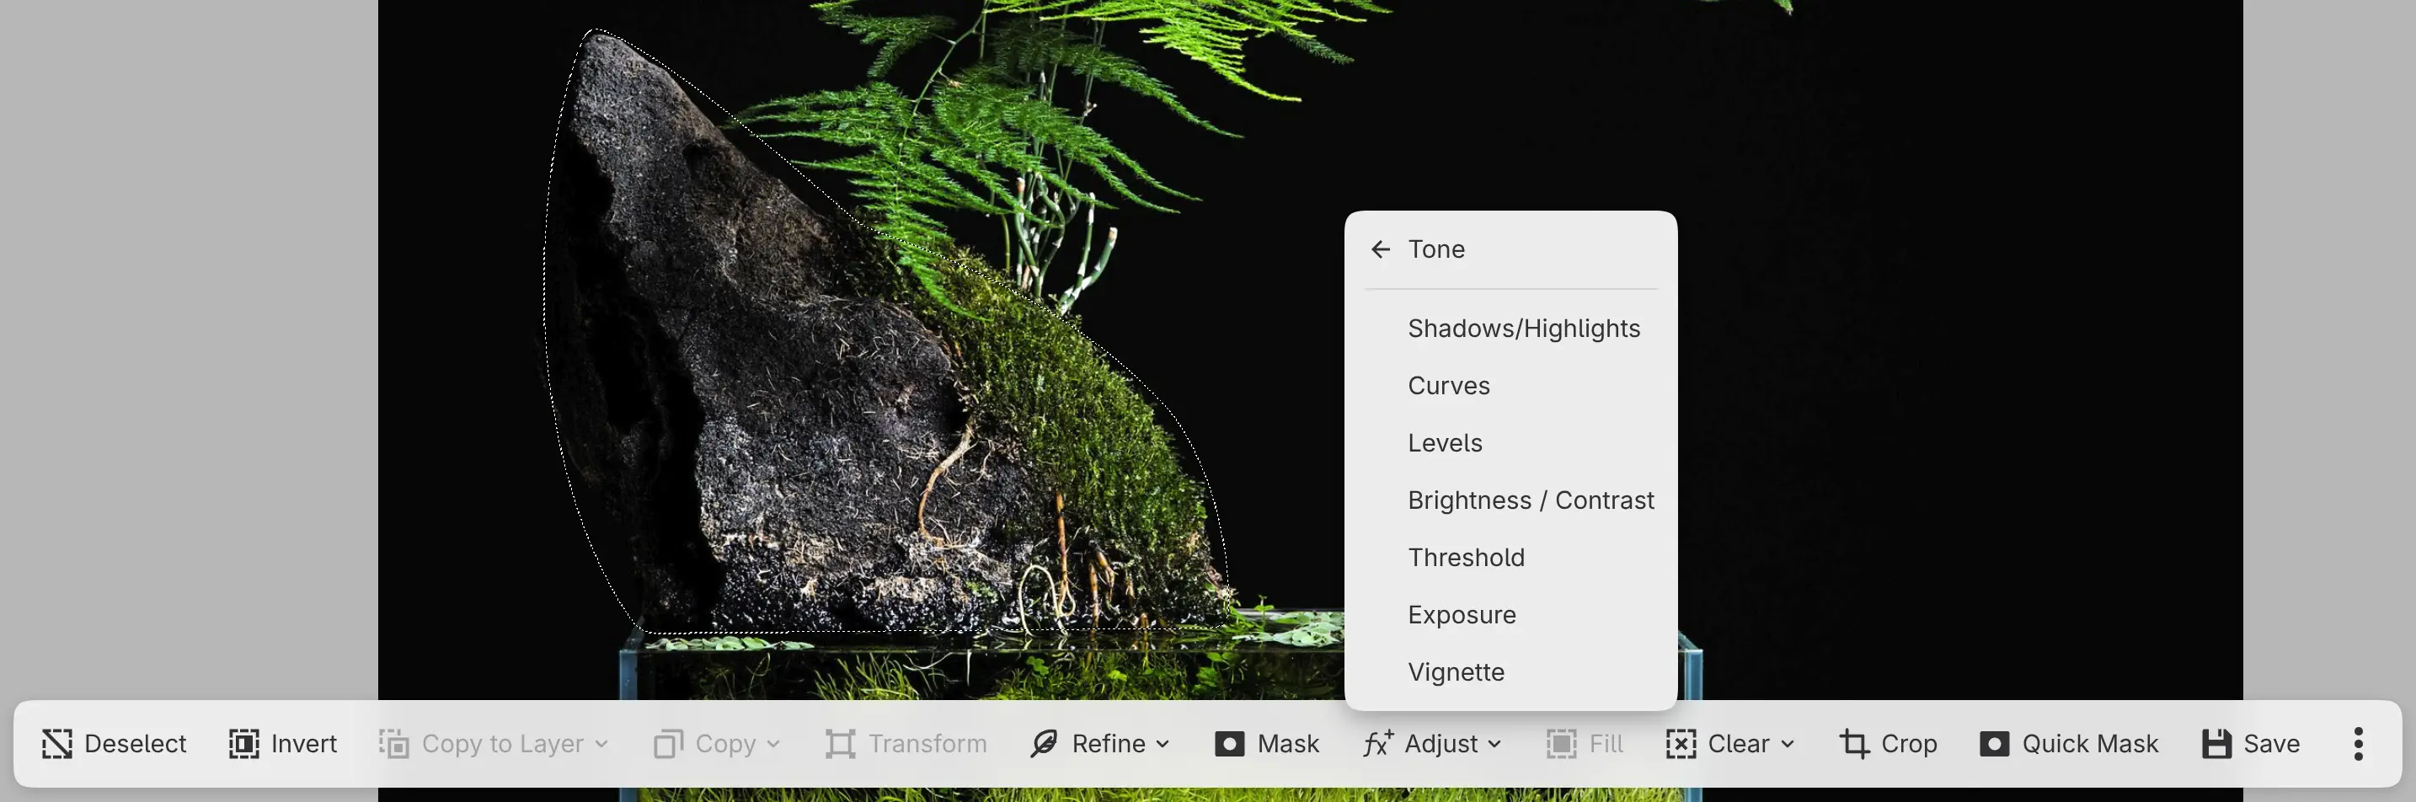Click the Invert text label
Viewport: 2416px width, 802px height.
pos(304,744)
